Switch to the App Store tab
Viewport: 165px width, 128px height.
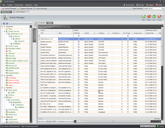point(6,12)
